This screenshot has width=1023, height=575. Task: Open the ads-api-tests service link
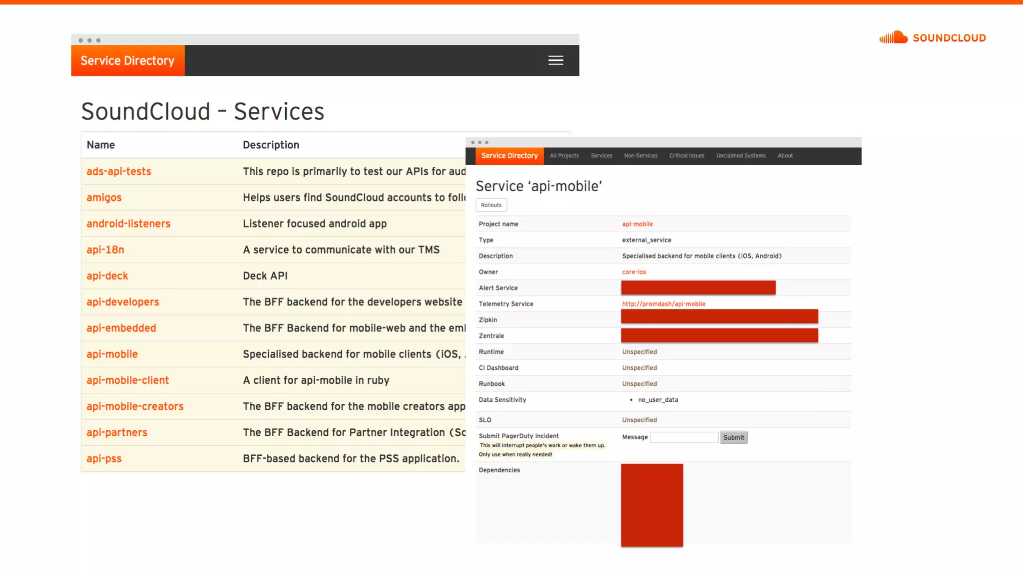pos(119,171)
